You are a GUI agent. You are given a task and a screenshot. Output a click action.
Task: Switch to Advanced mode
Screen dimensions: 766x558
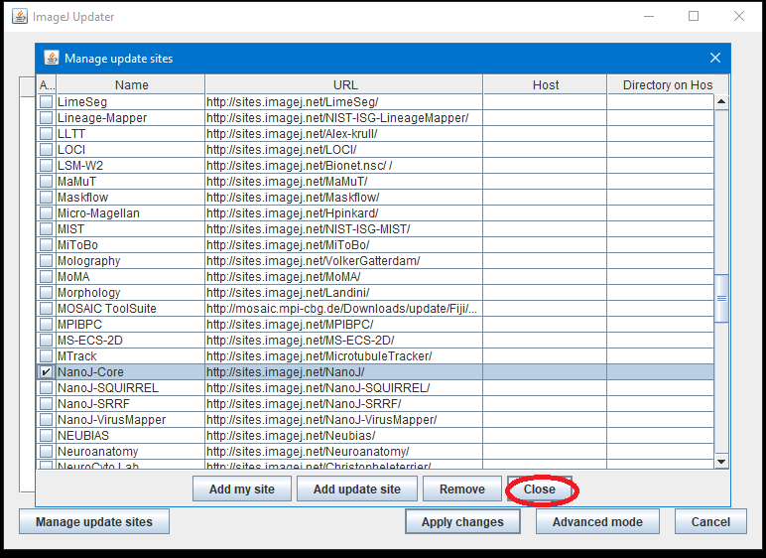(597, 522)
